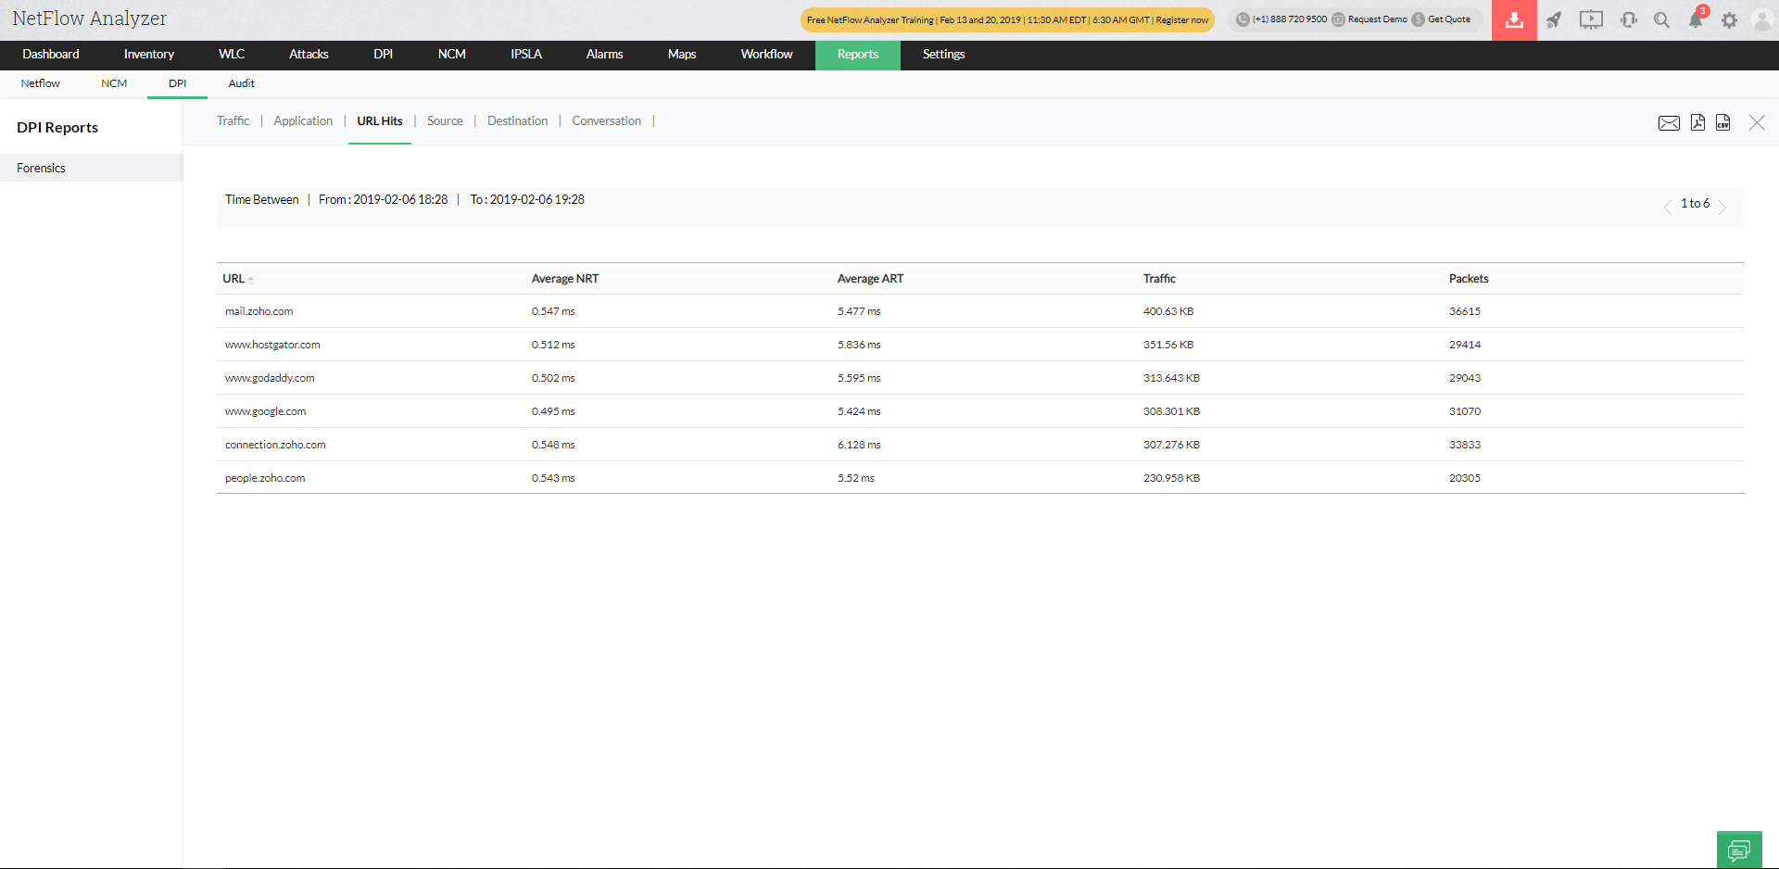Sort the table by the URL column
Image resolution: width=1779 pixels, height=869 pixels.
[x=233, y=279]
